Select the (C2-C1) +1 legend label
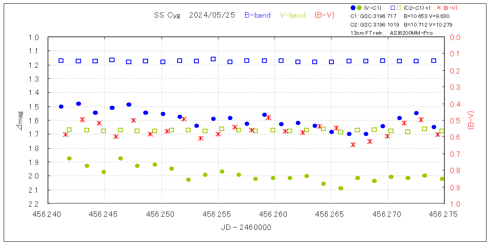 [417, 8]
